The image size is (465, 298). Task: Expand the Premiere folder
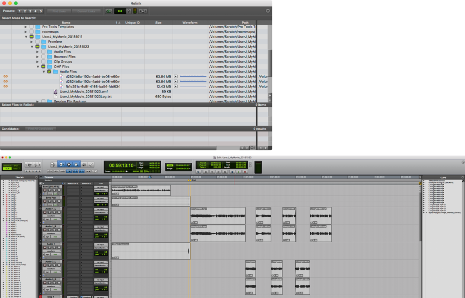coord(32,42)
